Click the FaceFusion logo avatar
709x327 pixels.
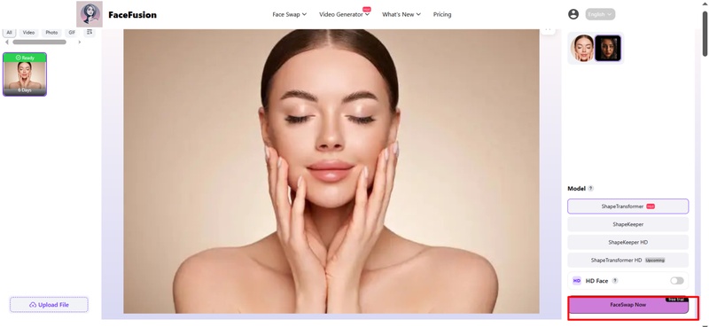tap(90, 14)
